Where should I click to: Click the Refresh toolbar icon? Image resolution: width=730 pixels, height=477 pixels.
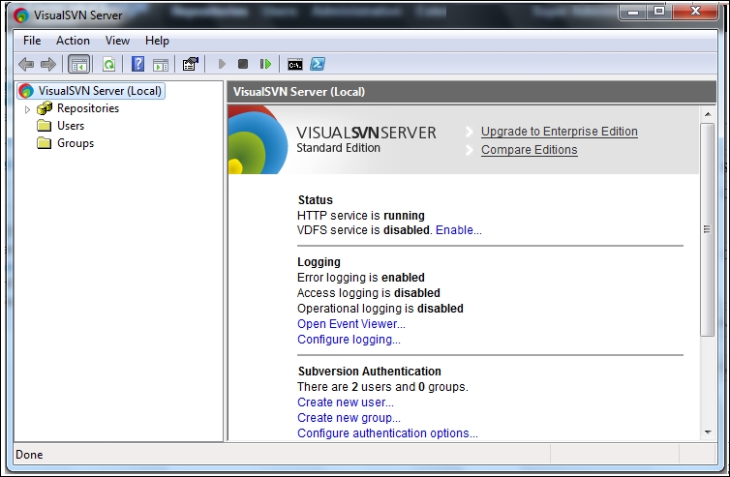(108, 64)
